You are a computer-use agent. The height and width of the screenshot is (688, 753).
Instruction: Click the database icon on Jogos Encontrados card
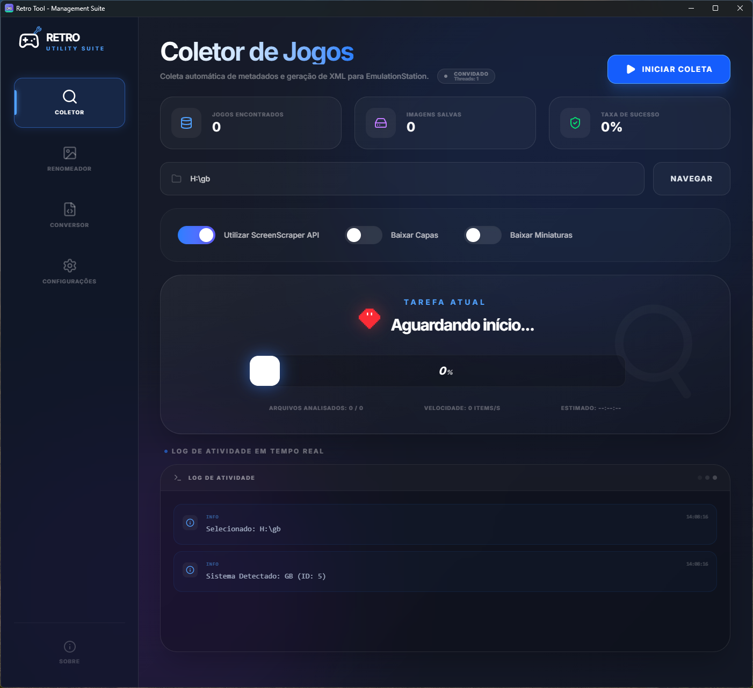186,123
